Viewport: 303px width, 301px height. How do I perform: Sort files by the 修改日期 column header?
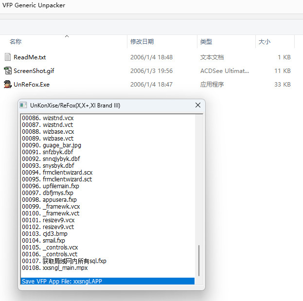142,42
